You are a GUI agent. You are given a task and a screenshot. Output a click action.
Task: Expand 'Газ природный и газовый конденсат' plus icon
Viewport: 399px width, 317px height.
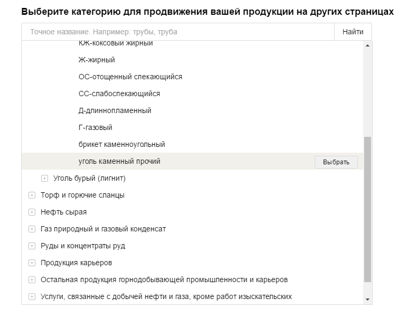(x=32, y=229)
